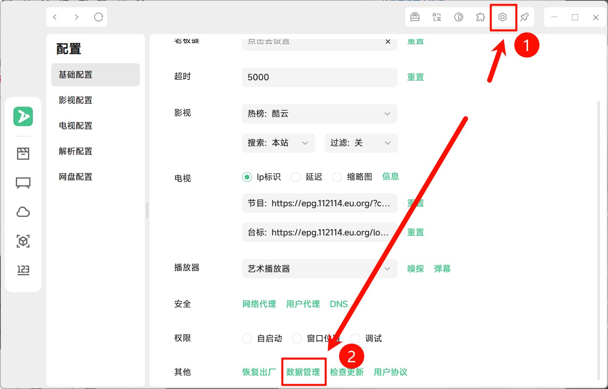This screenshot has width=608, height=389.
Task: Open the 艺术播放器 player dropdown
Action: [319, 269]
